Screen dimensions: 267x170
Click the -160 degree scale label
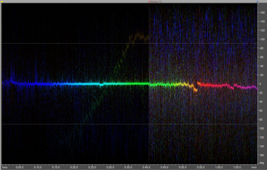pyautogui.click(x=262, y=13)
